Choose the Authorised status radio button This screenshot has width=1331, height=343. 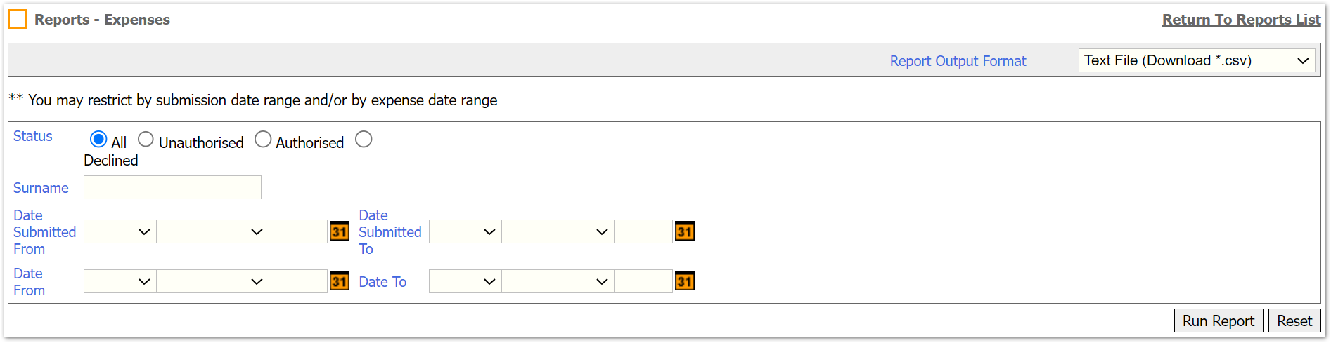263,140
